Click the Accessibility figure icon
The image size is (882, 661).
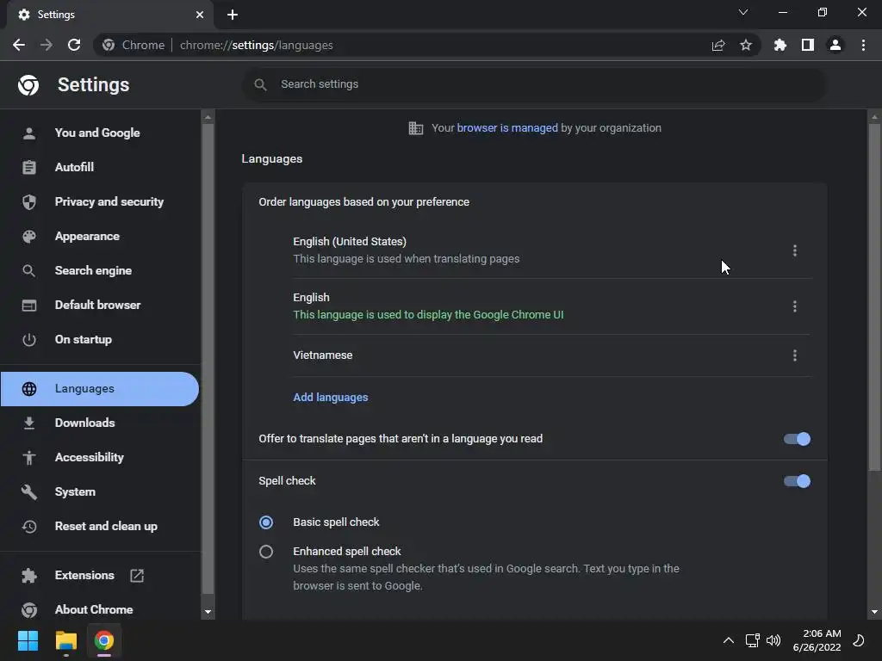(29, 458)
